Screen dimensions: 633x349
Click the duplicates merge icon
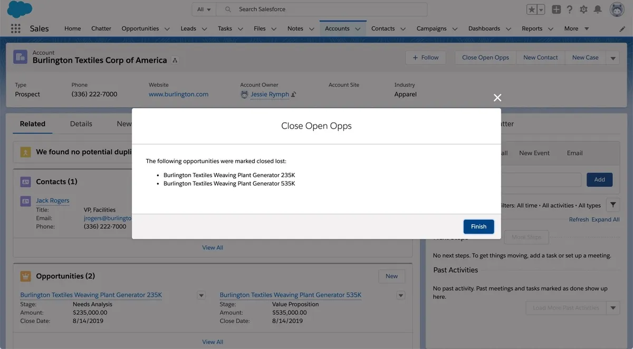click(25, 152)
